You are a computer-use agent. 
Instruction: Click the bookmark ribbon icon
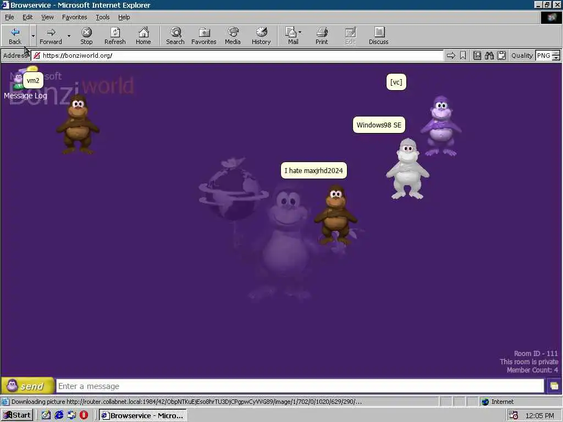(463, 55)
